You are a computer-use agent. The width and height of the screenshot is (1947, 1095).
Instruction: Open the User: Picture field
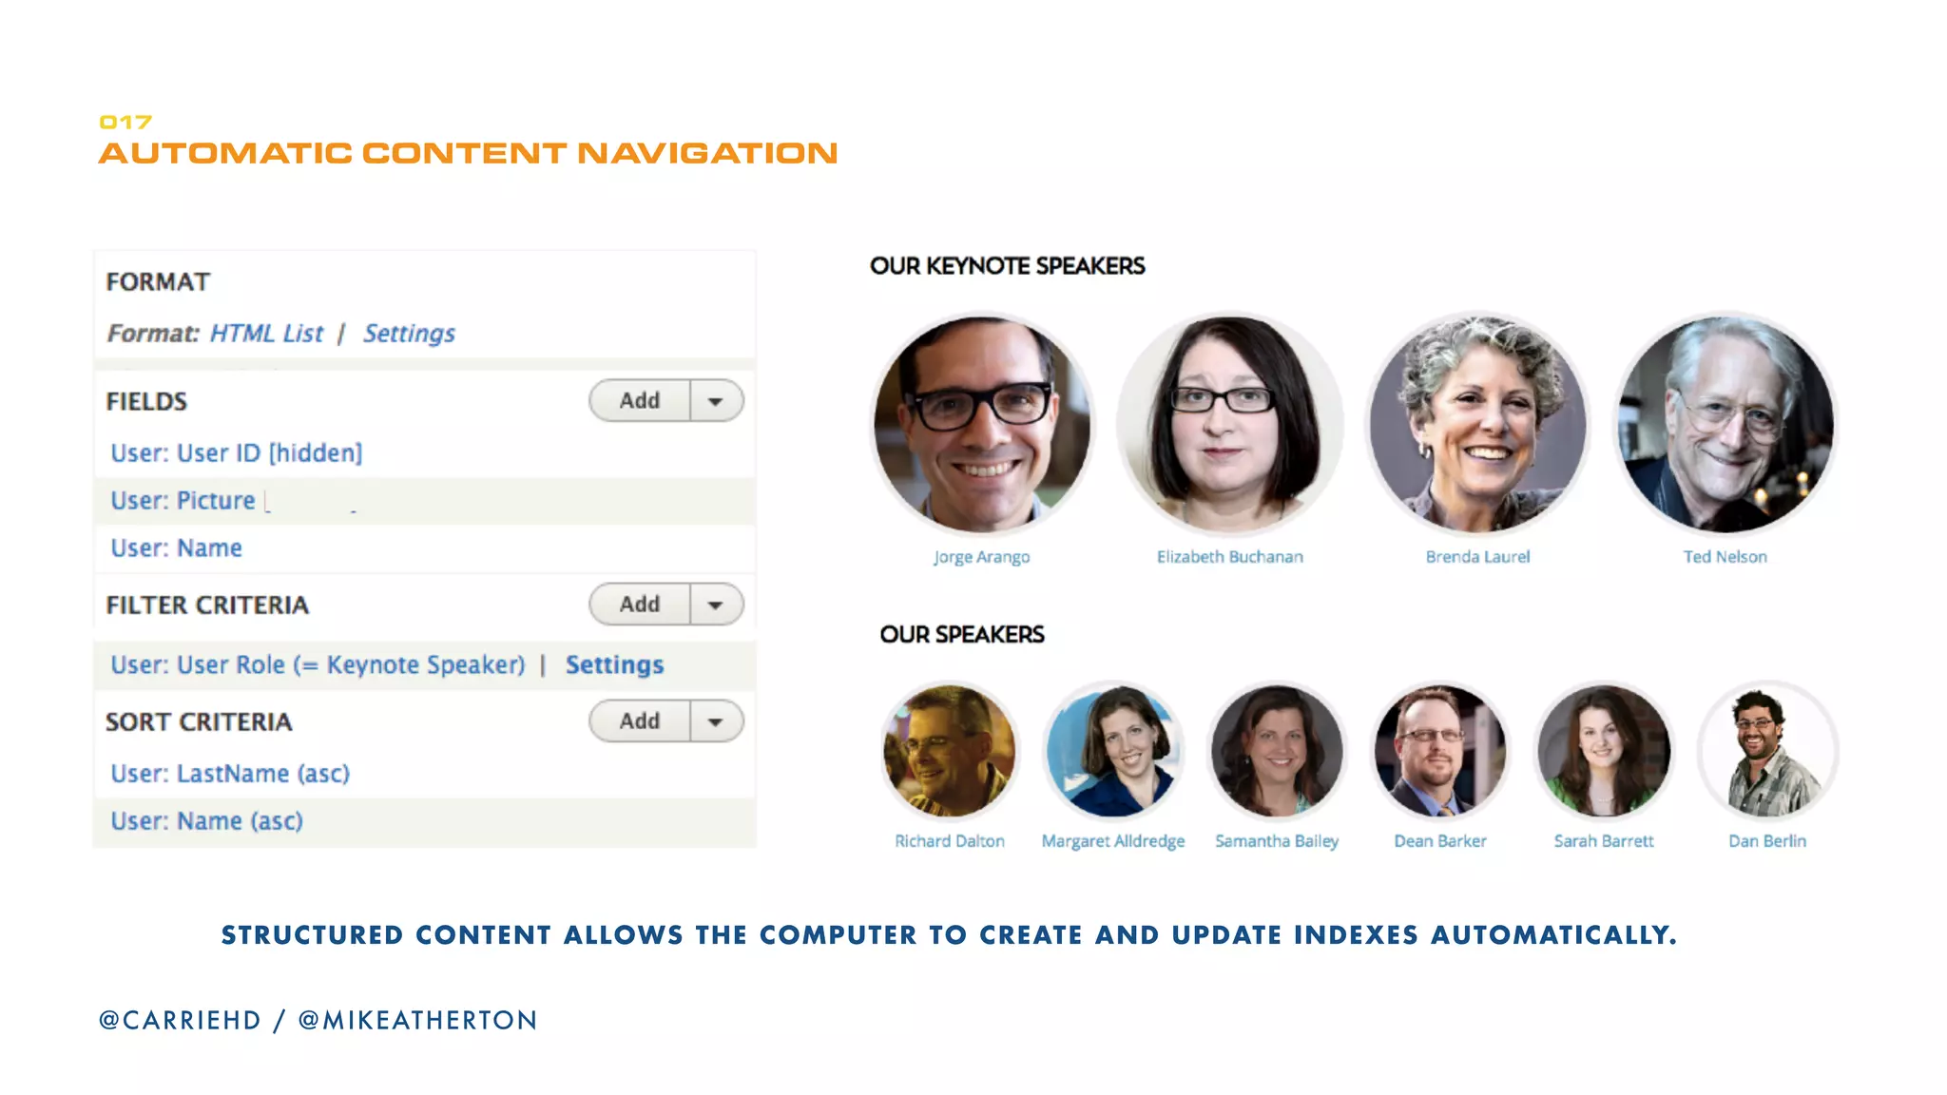[x=183, y=501]
